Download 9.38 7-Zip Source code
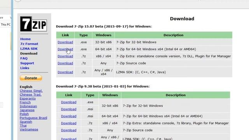249x140 pixels. point(68,130)
